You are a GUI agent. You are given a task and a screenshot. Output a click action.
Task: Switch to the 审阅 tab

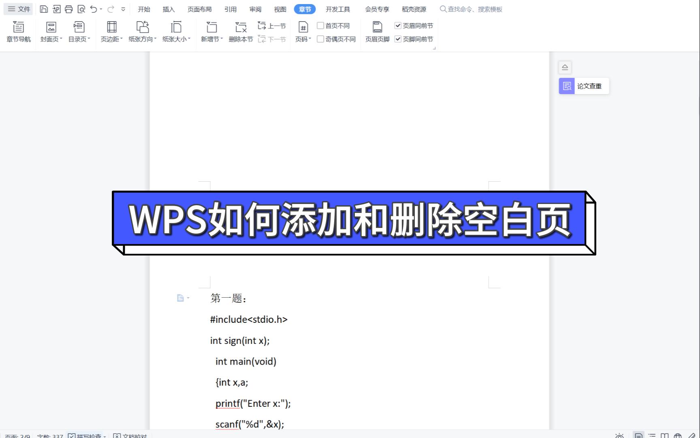click(x=255, y=9)
